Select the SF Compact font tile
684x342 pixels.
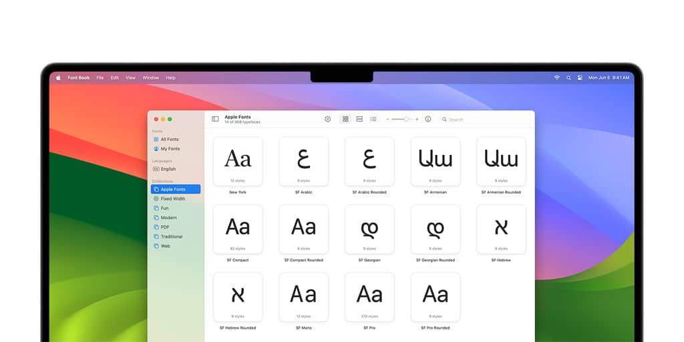[x=238, y=230]
